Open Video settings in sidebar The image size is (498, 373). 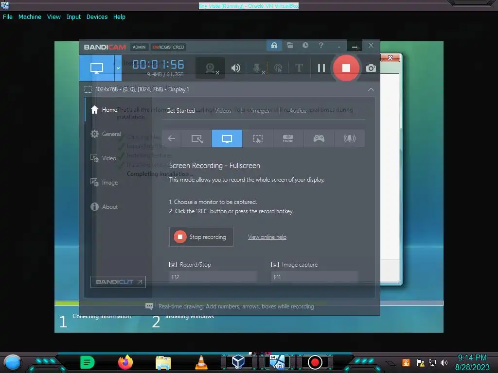coord(104,158)
